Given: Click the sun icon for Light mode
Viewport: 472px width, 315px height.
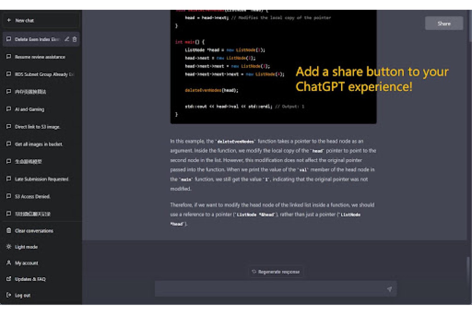Looking at the screenshot, I should 9,247.
